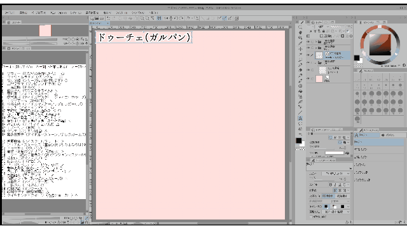This screenshot has width=407, height=229.
Task: Click the trash delete layer icon
Action: pos(350,36)
